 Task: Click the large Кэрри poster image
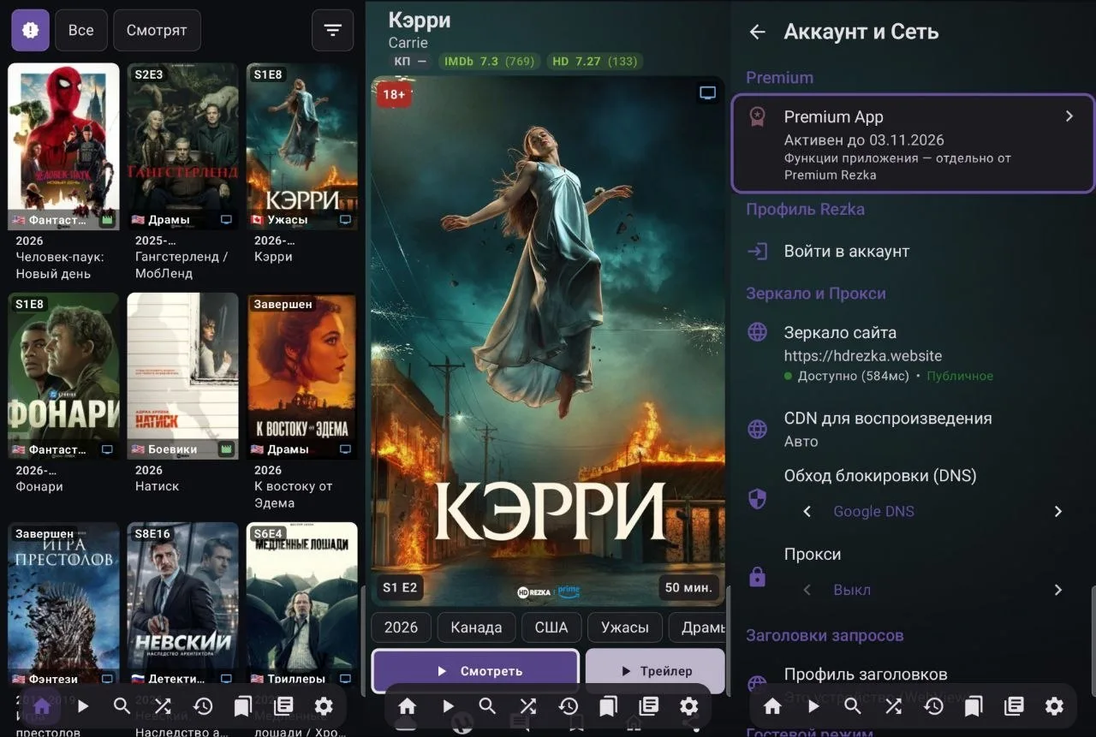(548, 341)
